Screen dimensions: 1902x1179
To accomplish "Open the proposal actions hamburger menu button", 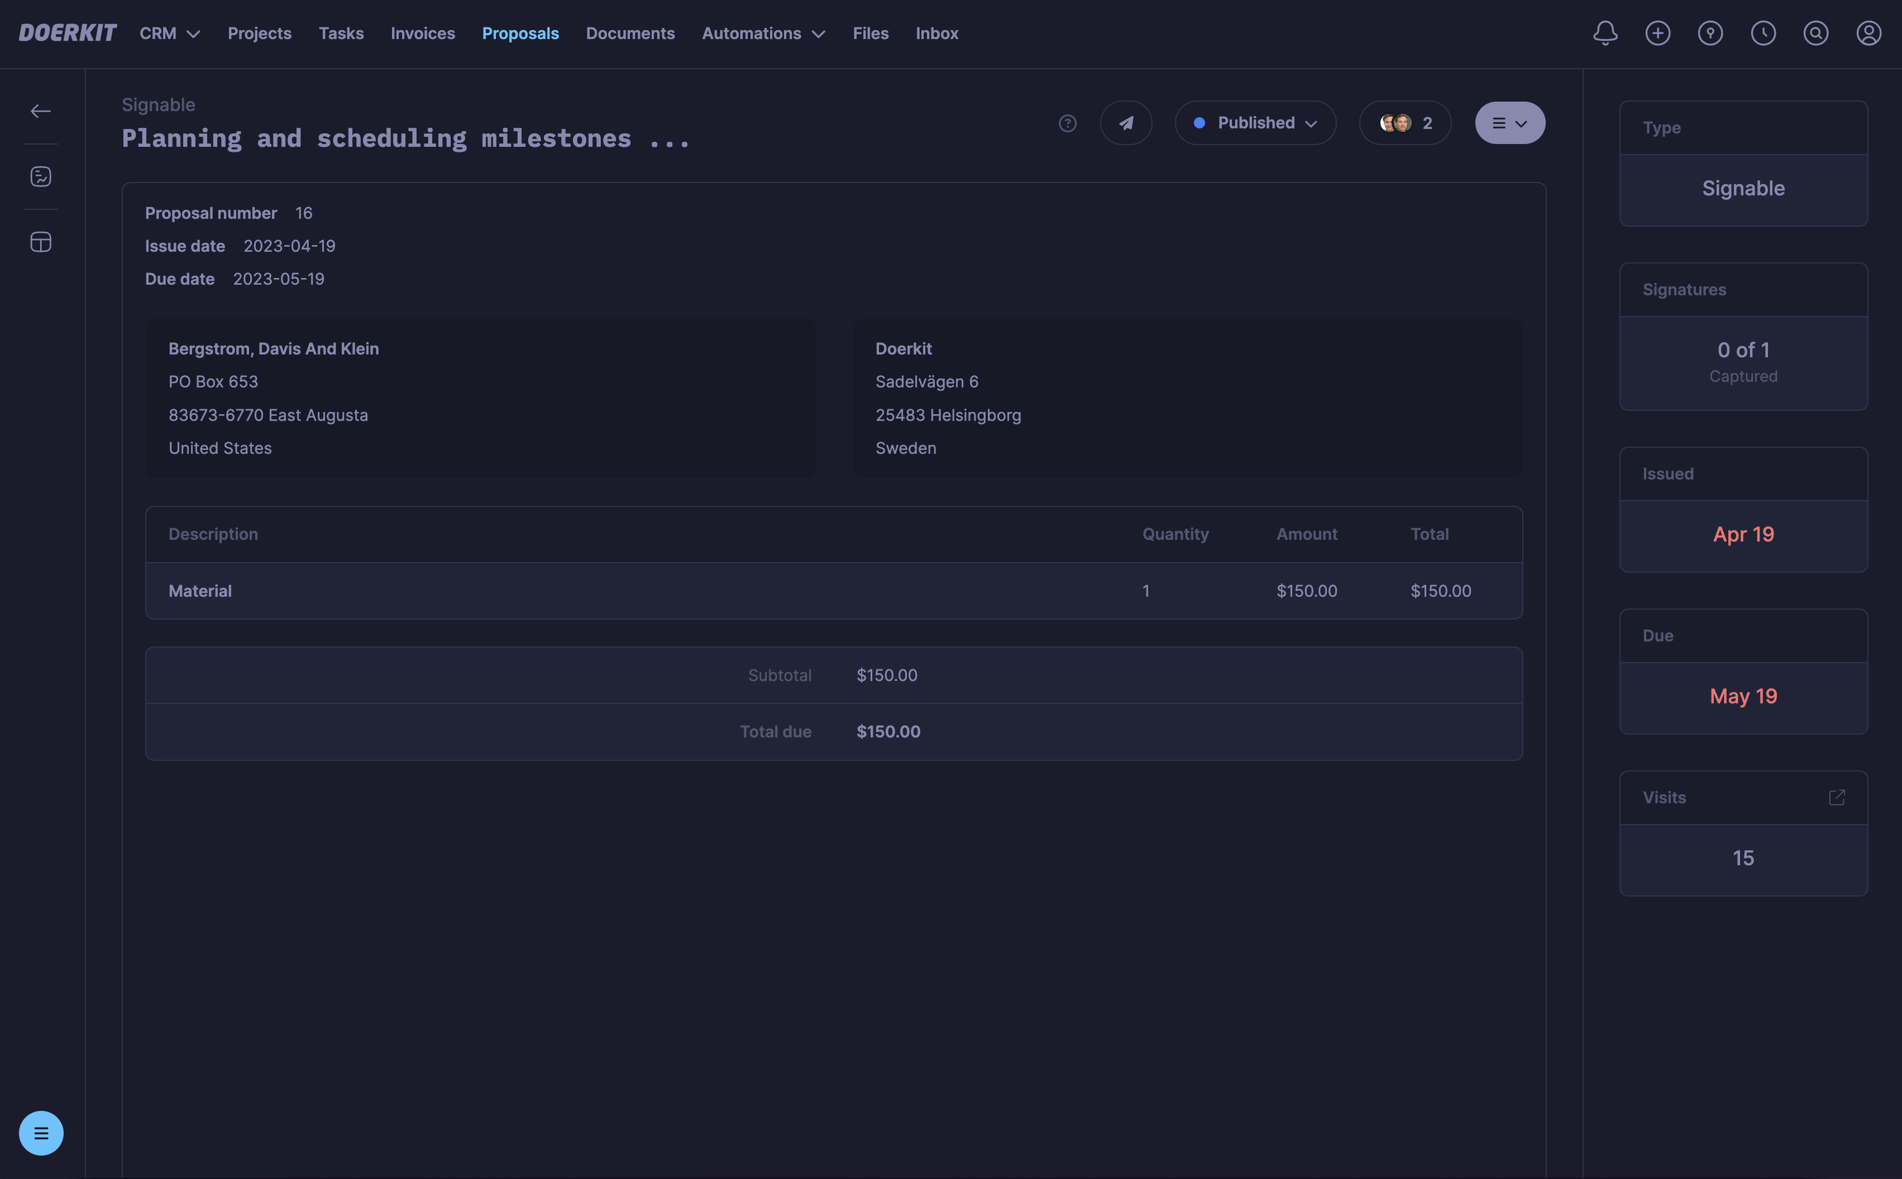I will click(1508, 122).
